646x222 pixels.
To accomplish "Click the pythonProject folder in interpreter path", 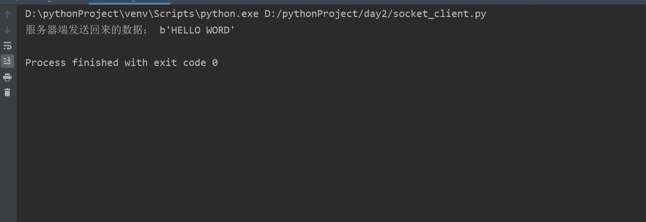I will [x=78, y=14].
